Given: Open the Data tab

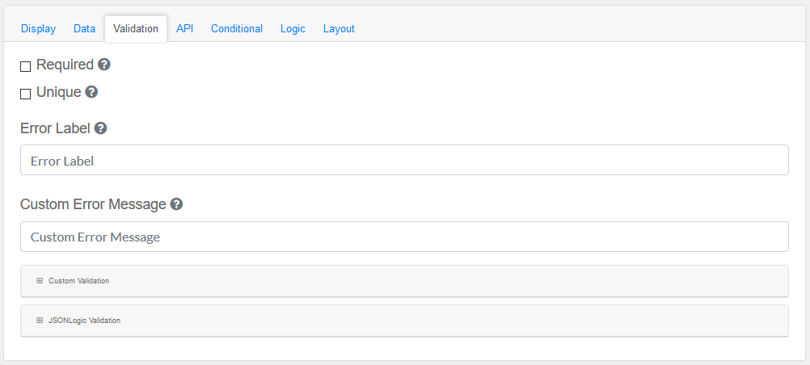Looking at the screenshot, I should point(84,28).
